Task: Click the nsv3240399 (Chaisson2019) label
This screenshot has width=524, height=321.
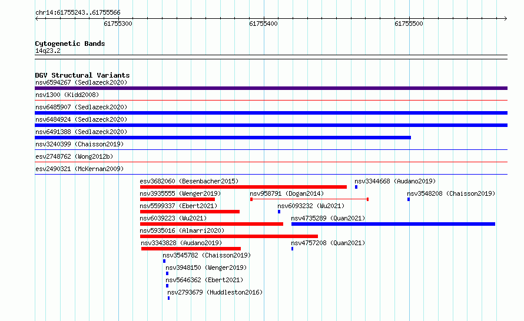Action: pyautogui.click(x=79, y=144)
